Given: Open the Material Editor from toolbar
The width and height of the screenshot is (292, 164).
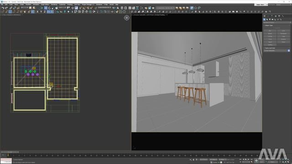Looking at the screenshot, I should pos(141,8).
